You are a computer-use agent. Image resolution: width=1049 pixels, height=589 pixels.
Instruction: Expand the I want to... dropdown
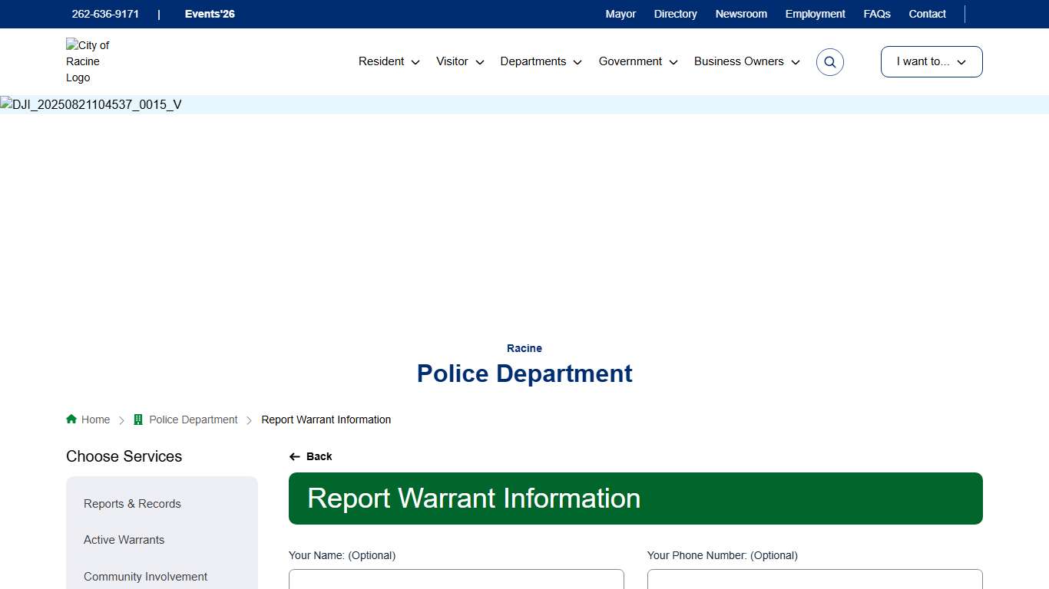click(931, 61)
